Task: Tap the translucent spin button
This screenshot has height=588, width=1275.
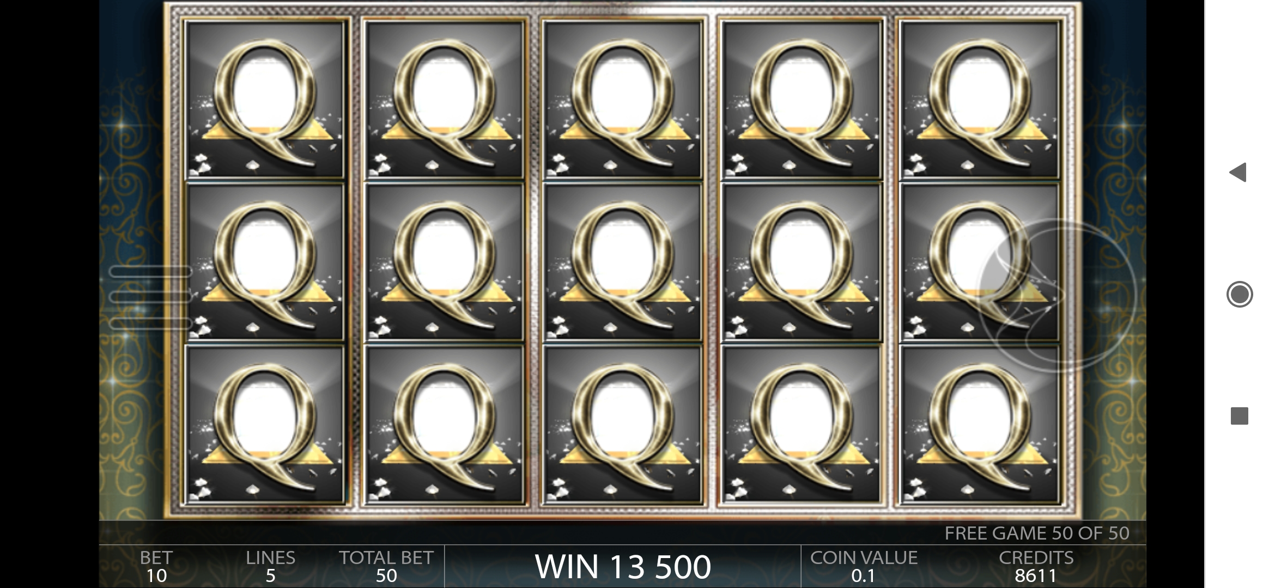Action: (x=1057, y=297)
